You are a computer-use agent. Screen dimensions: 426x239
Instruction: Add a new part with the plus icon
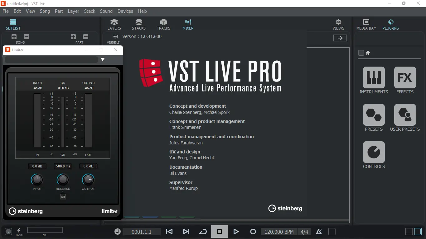point(73,37)
